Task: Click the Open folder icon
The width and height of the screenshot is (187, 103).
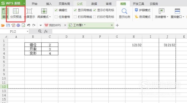Action: click(x=3, y=25)
